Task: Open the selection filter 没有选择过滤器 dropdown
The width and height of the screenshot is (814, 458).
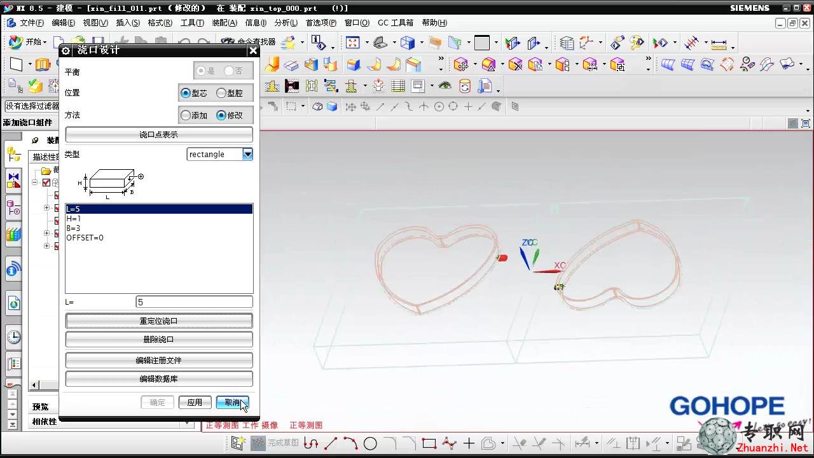Action: (32, 106)
